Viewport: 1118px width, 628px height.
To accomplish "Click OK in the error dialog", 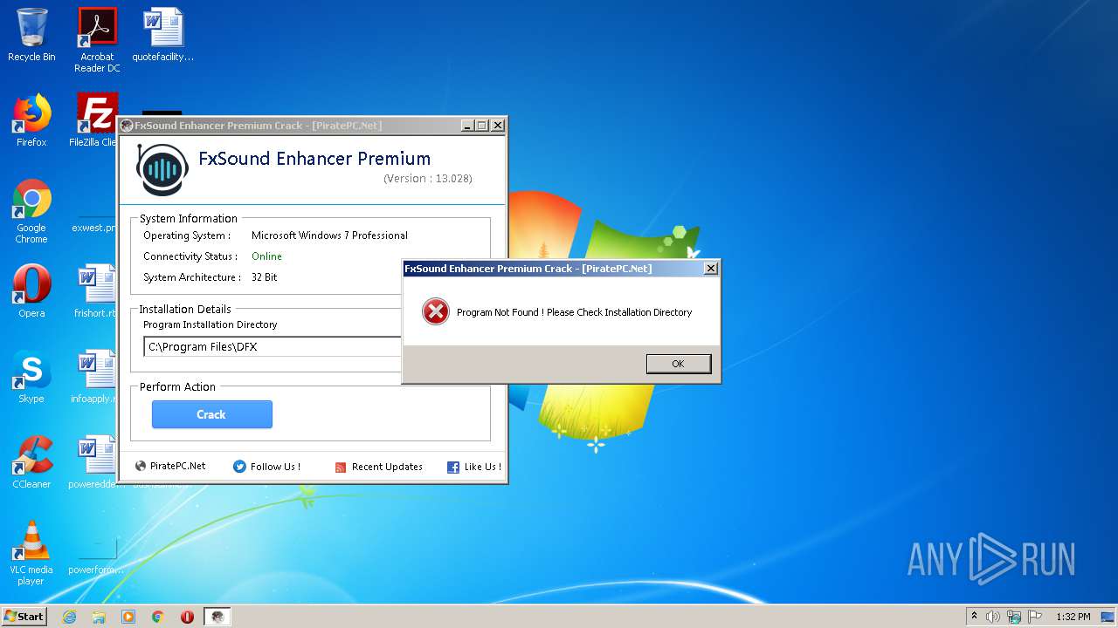I will pyautogui.click(x=678, y=364).
